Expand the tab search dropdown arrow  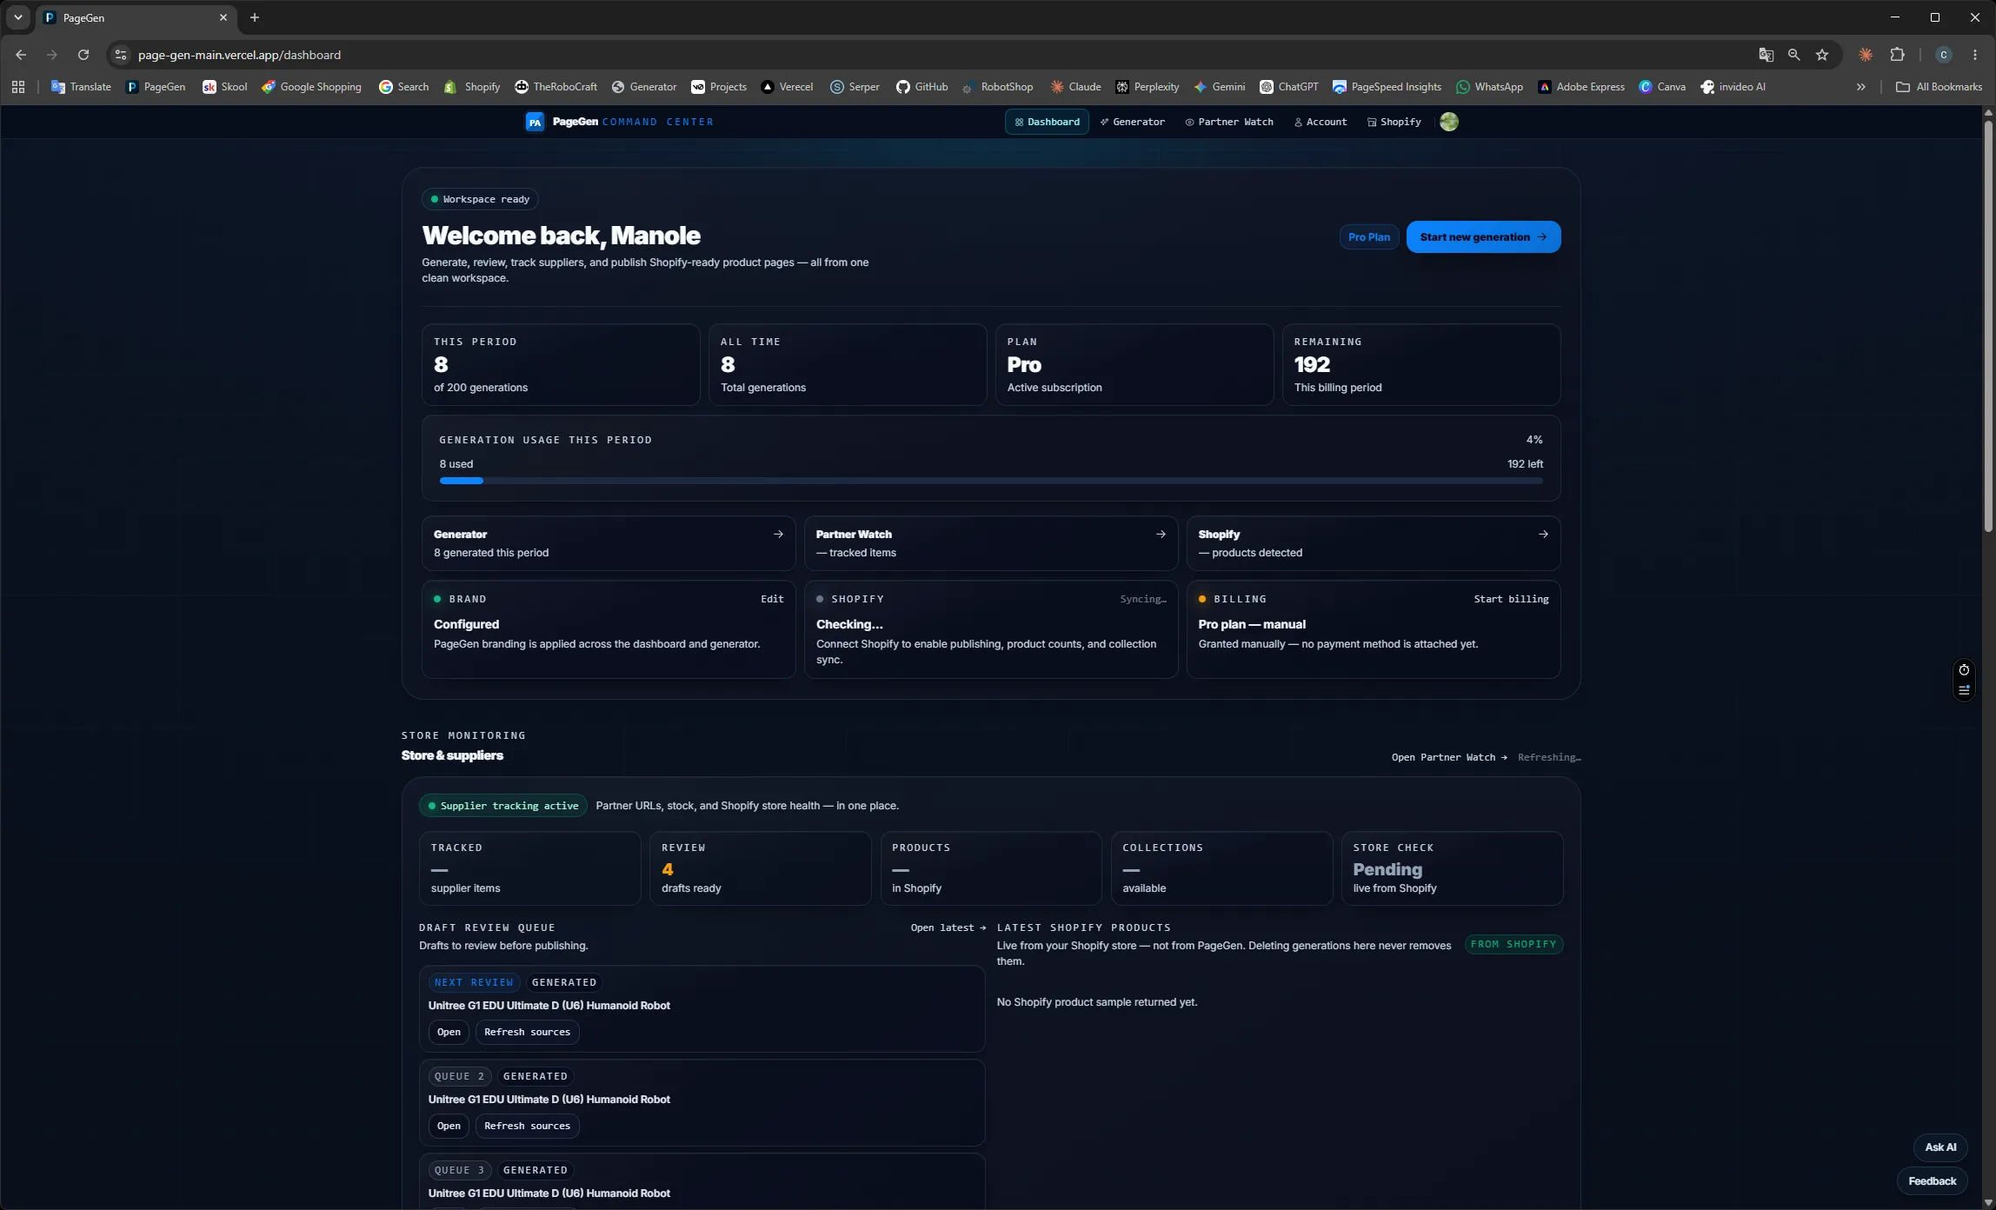pos(17,17)
